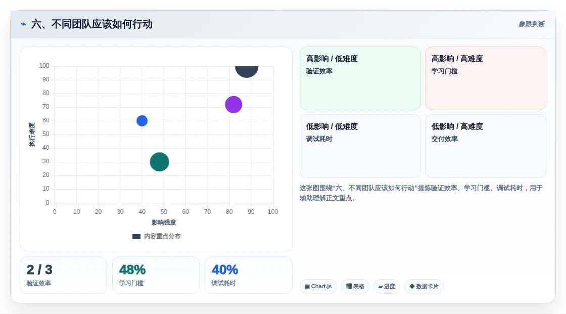Click the diamond icon in the 数据卡片 chip

pos(412,286)
